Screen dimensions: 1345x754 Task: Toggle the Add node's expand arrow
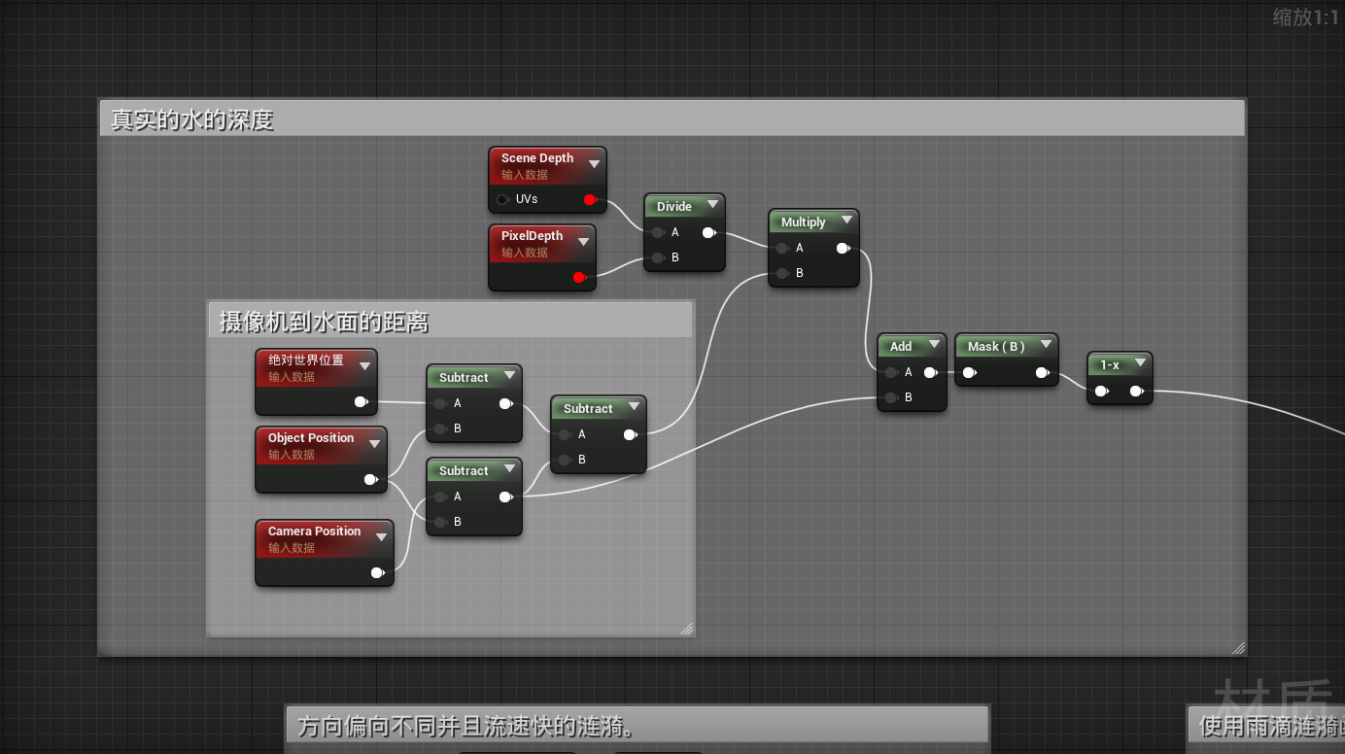(x=934, y=345)
